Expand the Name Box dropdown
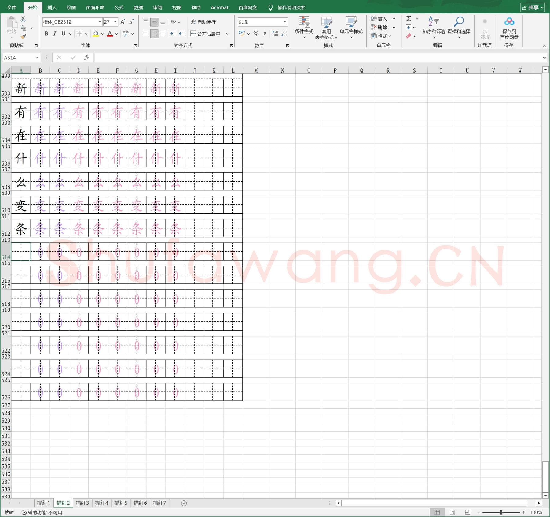550x517 pixels. point(37,58)
